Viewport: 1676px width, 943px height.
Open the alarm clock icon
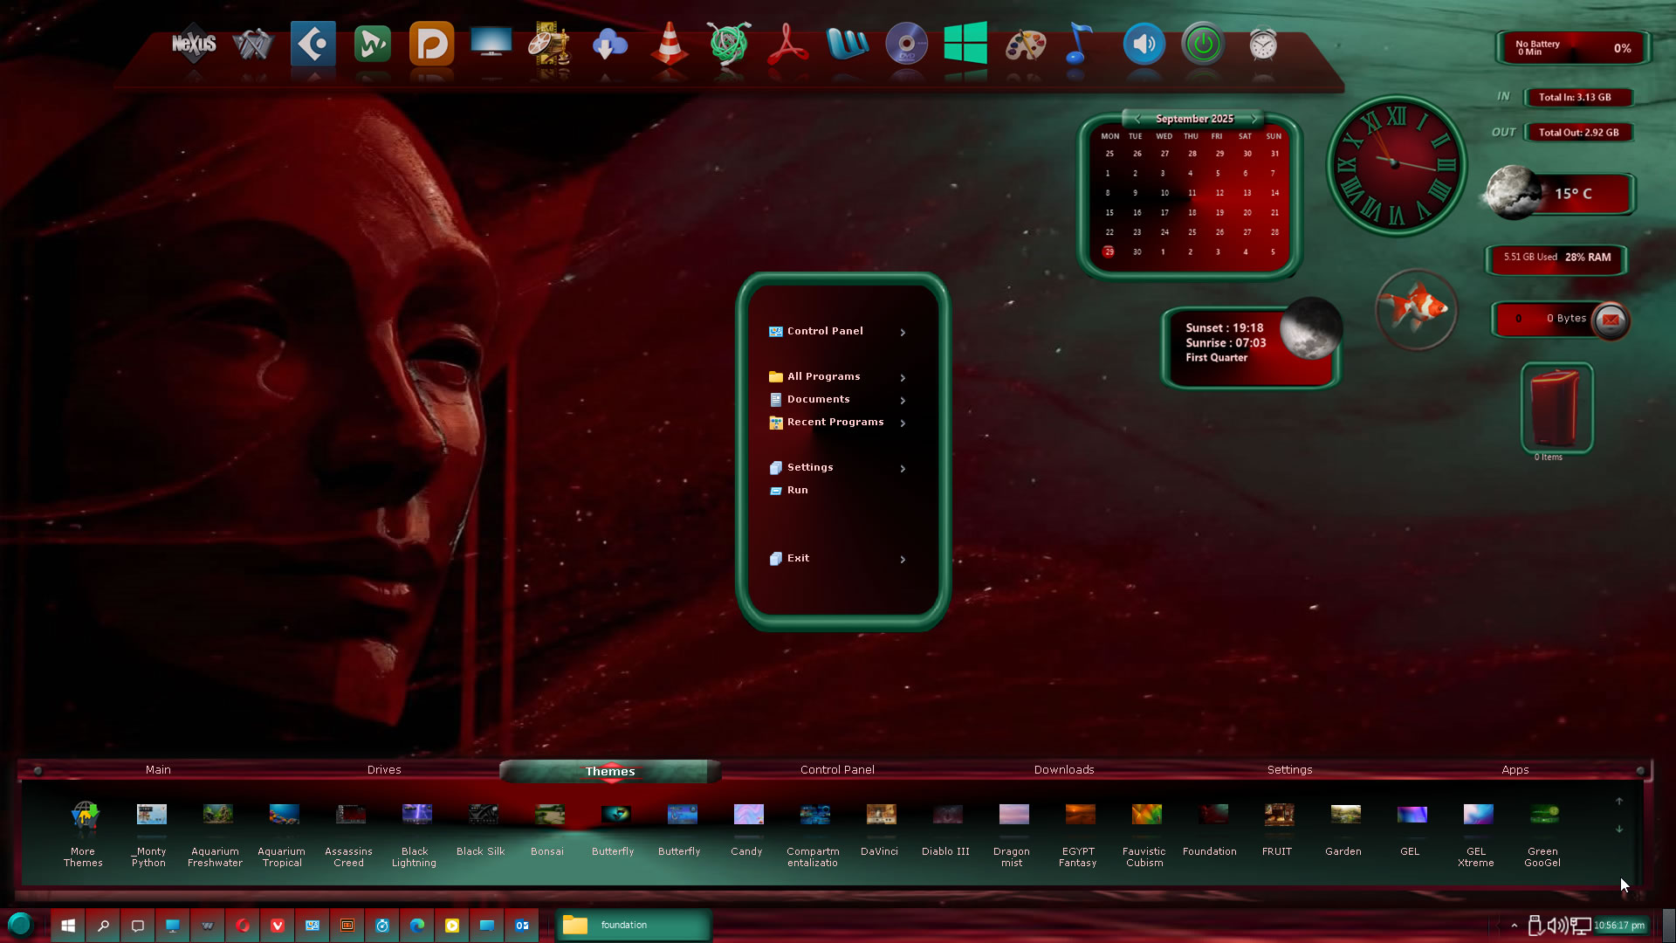(1262, 44)
